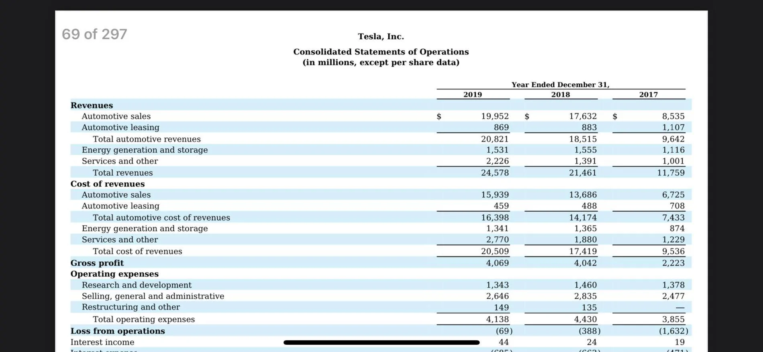Click "Consolidated Statements of Operations" heading

coord(381,52)
